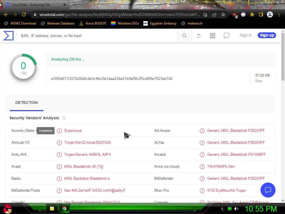The image size is (285, 214).
Task: Open the Bonzi BUDDY! bookmark
Action: tap(93, 23)
